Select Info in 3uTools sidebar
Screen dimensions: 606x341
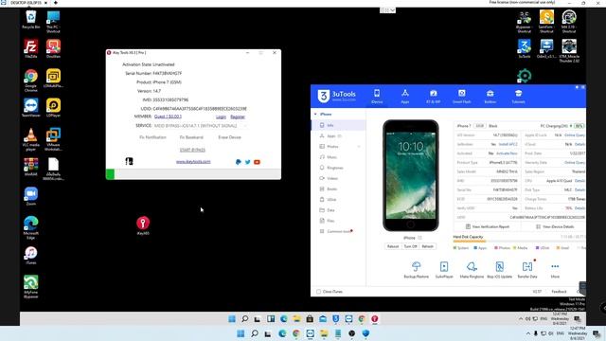point(339,125)
